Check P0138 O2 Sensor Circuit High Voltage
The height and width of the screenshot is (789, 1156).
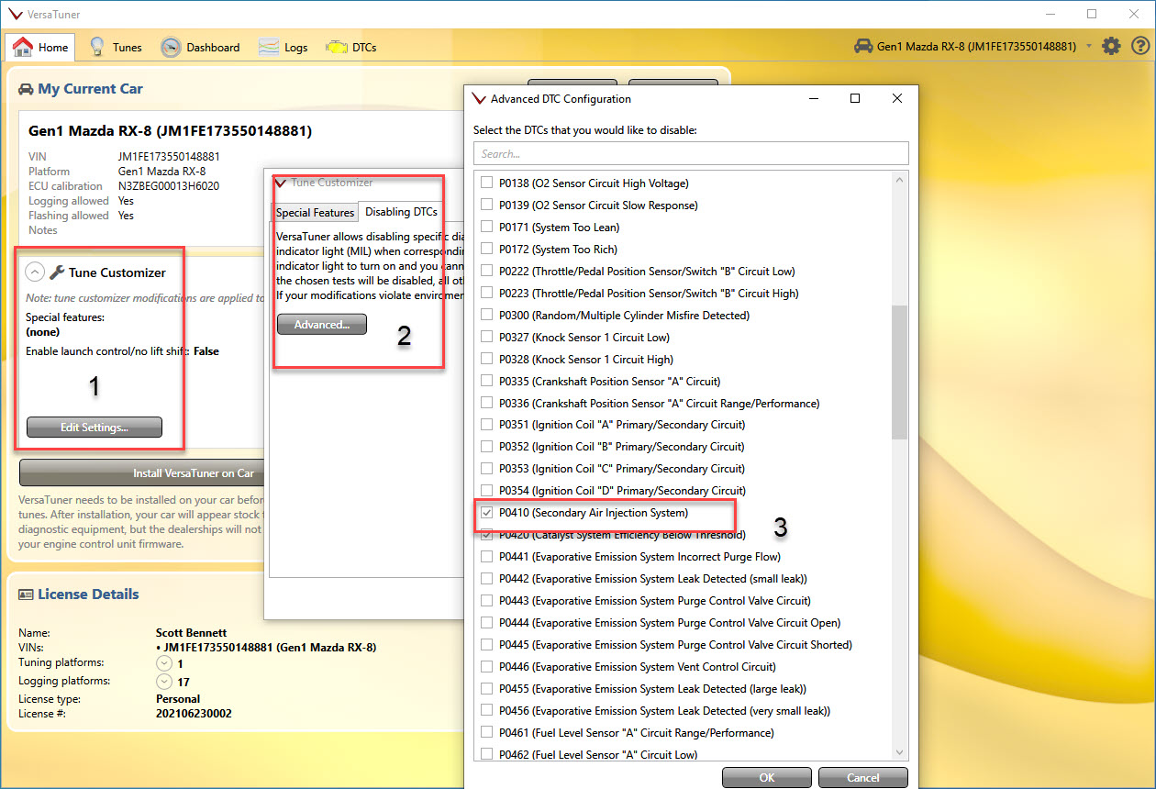click(486, 183)
